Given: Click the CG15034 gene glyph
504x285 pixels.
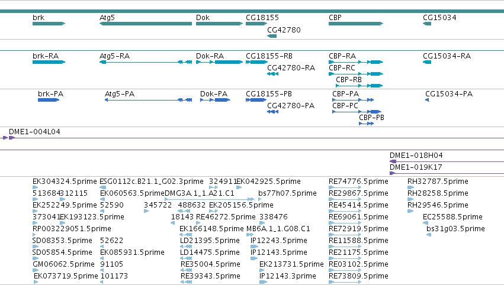Looking at the screenshot, I should 427,24.
